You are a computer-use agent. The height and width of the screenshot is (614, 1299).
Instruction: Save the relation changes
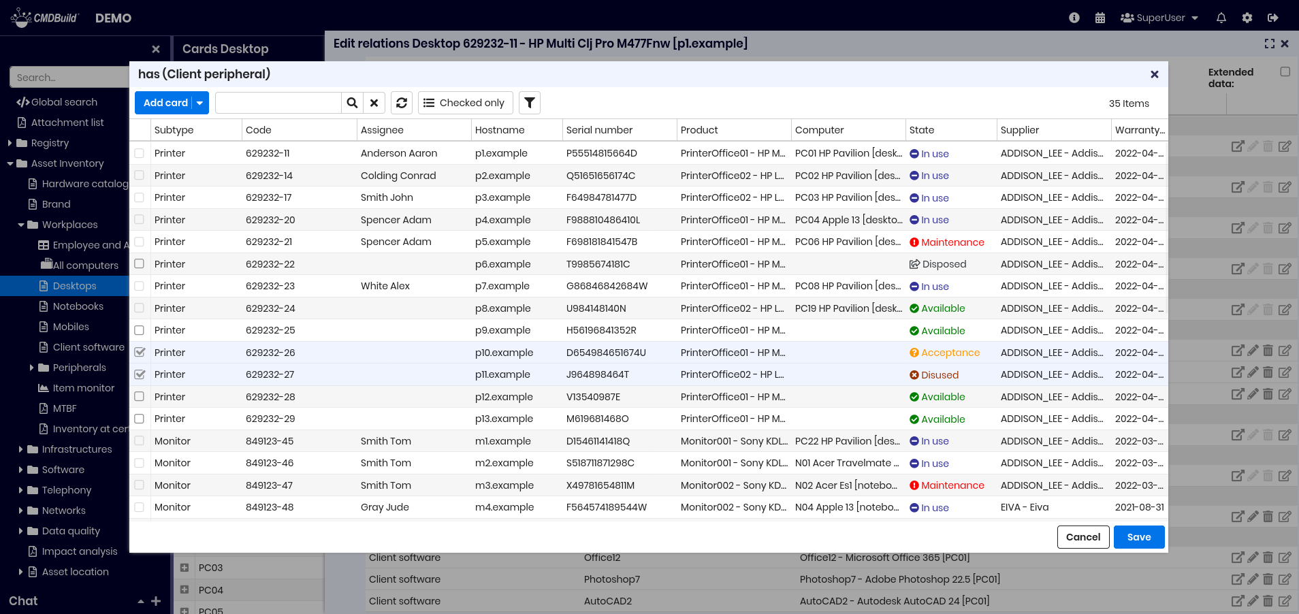click(1138, 537)
